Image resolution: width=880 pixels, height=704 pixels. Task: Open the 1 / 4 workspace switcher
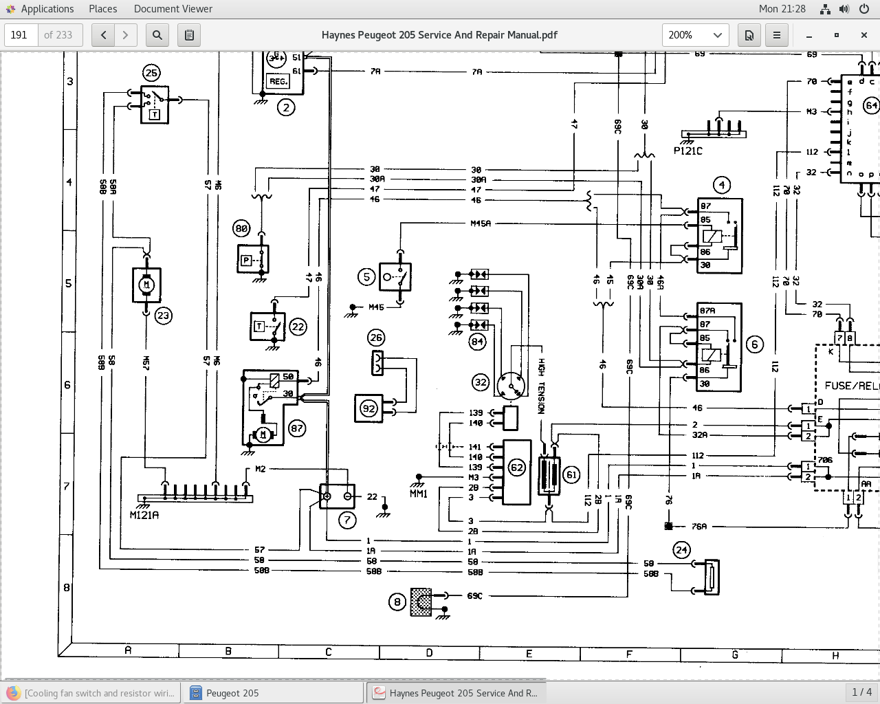click(862, 692)
